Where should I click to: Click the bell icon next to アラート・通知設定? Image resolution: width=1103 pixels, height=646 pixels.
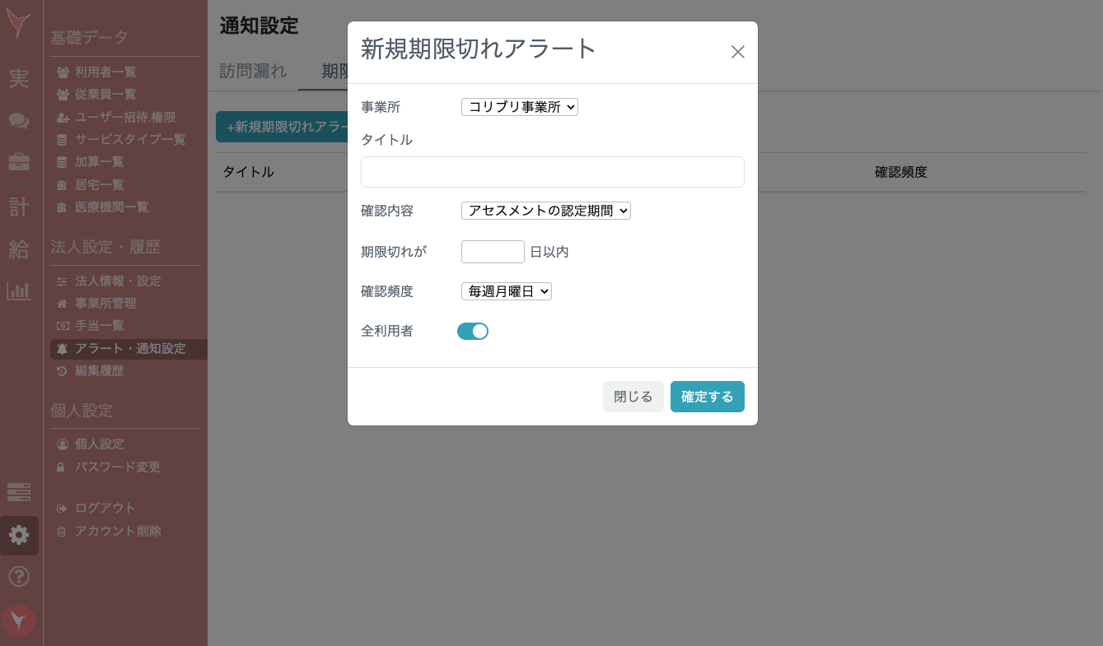[63, 348]
